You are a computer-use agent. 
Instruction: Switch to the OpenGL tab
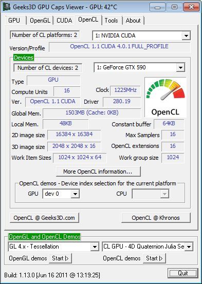pos(40,21)
